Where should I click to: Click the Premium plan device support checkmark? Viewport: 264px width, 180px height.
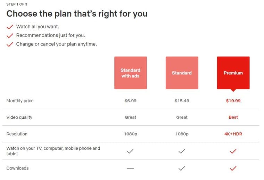233,151
